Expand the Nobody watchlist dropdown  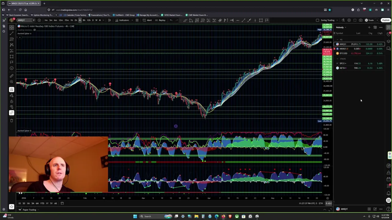[x=341, y=27]
